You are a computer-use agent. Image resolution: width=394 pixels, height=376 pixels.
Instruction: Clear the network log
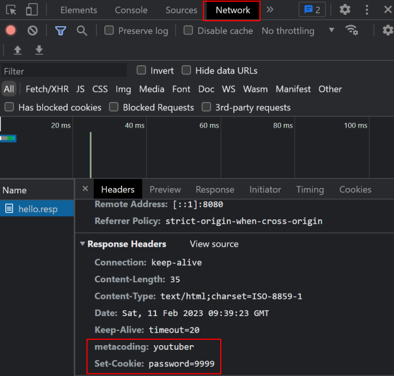tap(33, 31)
